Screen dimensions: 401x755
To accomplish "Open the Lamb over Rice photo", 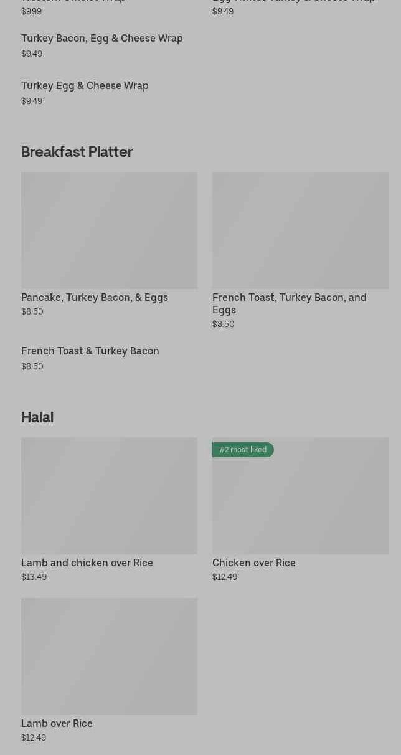I will pos(109,656).
